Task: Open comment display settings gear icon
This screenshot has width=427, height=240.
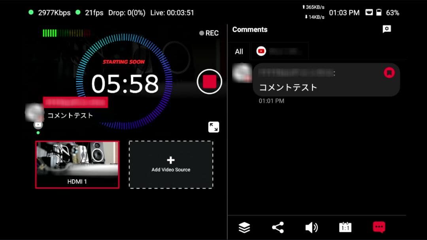Action: pyautogui.click(x=386, y=29)
